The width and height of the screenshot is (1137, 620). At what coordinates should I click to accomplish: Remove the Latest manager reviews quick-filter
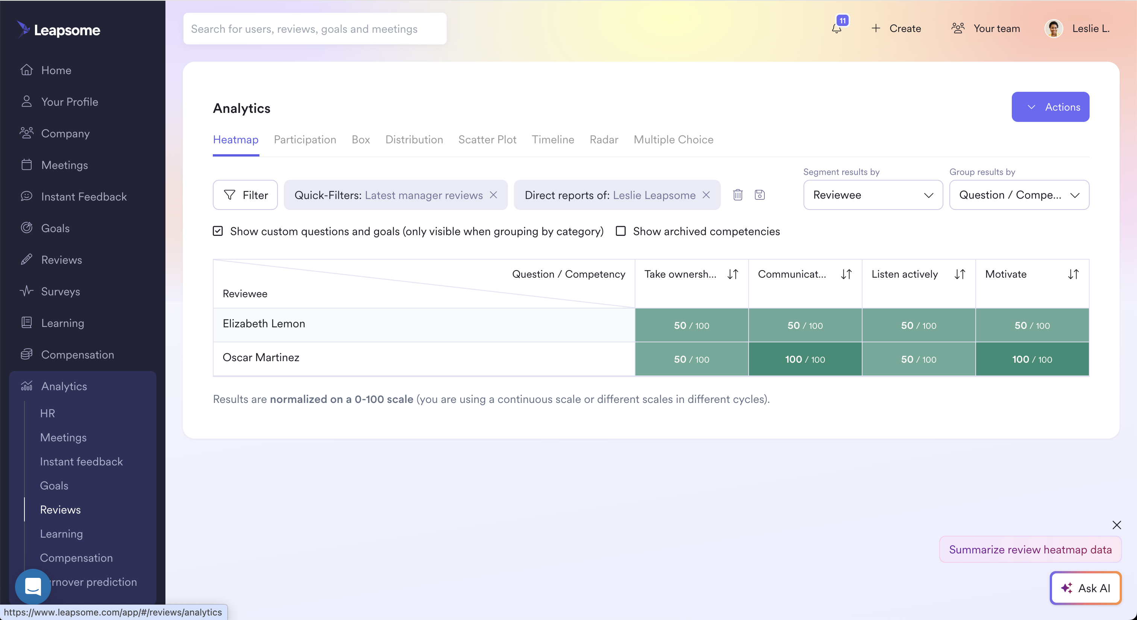[x=493, y=195]
